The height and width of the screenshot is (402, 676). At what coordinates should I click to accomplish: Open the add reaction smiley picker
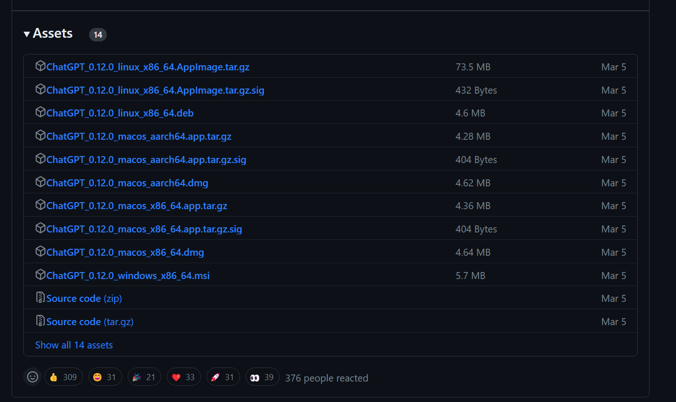33,377
